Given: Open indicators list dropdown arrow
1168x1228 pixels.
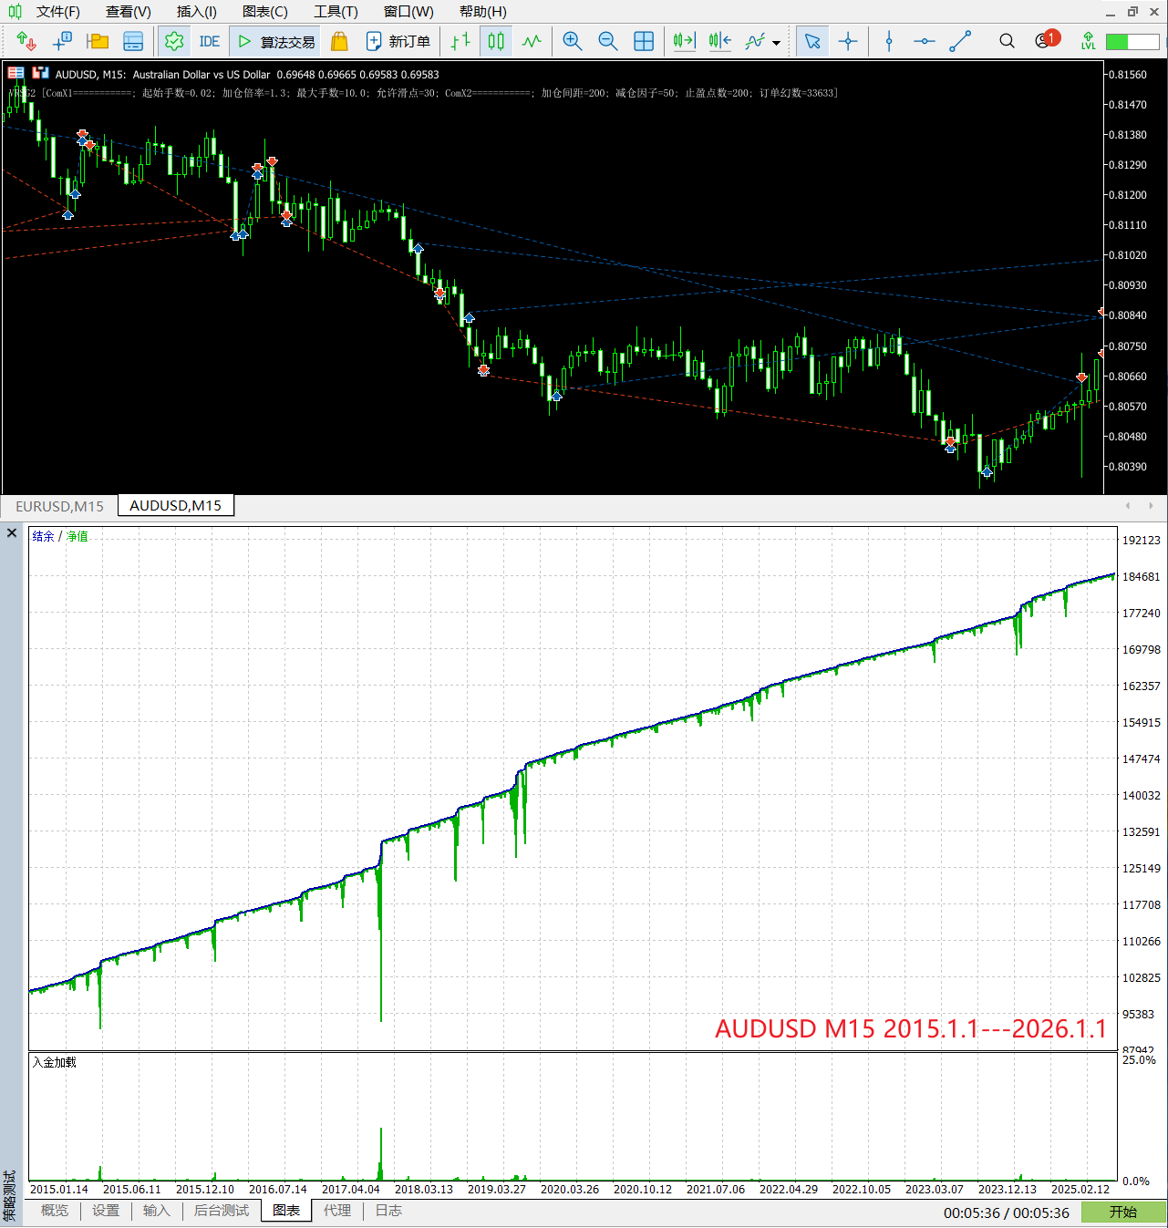Looking at the screenshot, I should [x=776, y=43].
